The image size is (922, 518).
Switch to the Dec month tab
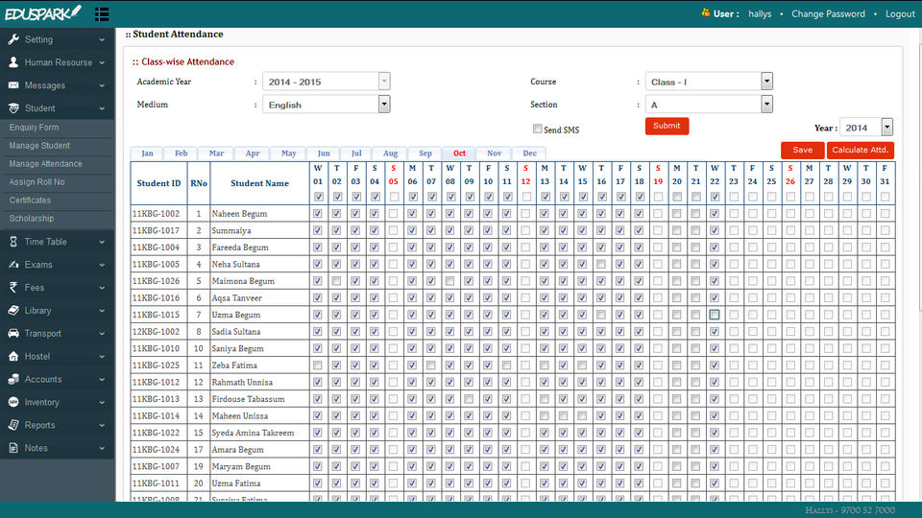pos(529,153)
